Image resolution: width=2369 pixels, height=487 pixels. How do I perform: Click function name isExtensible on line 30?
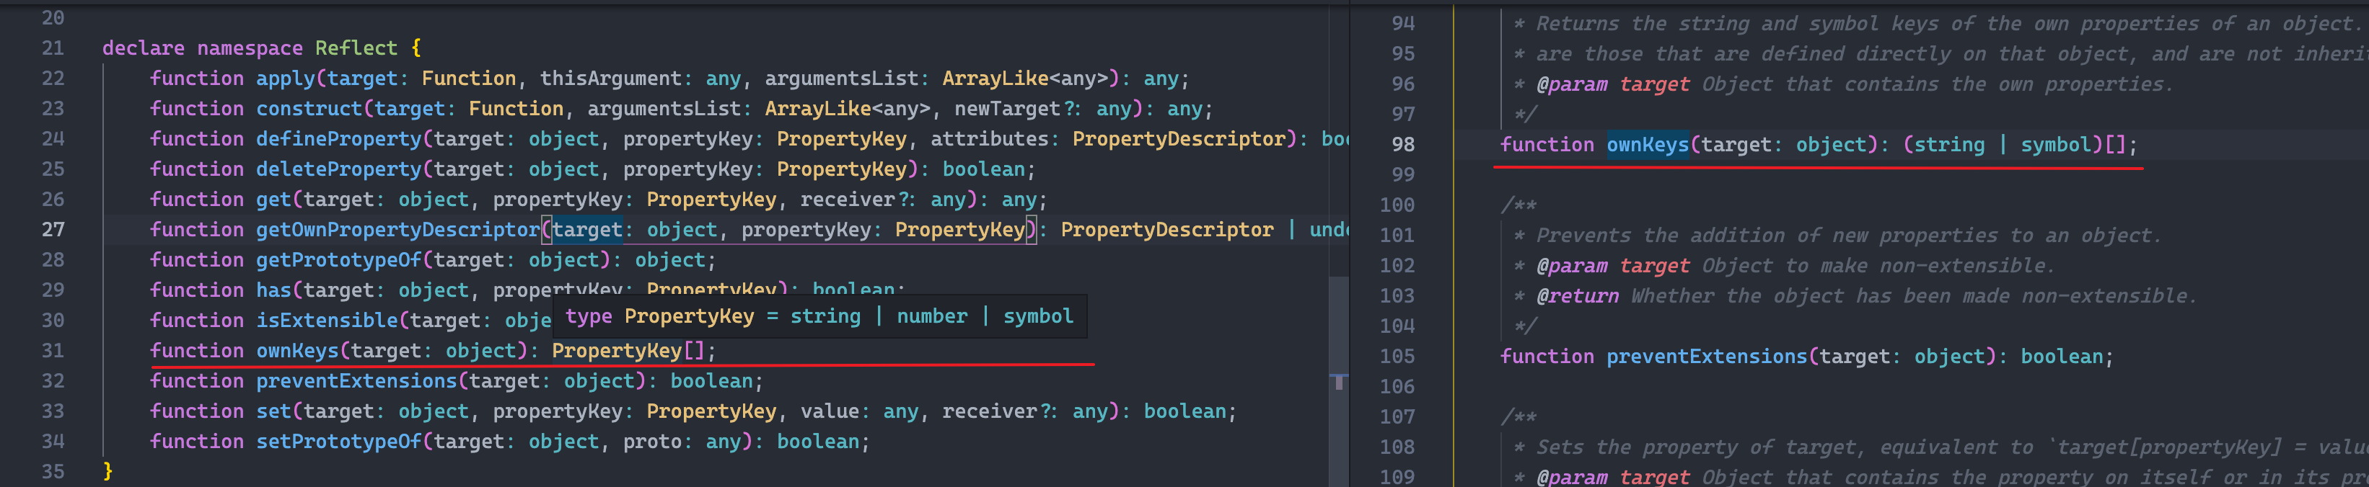(328, 321)
